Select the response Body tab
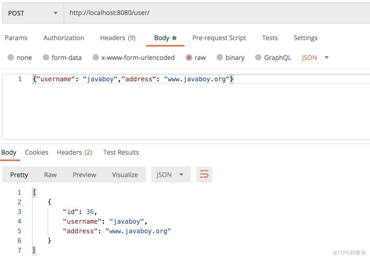 click(x=9, y=152)
